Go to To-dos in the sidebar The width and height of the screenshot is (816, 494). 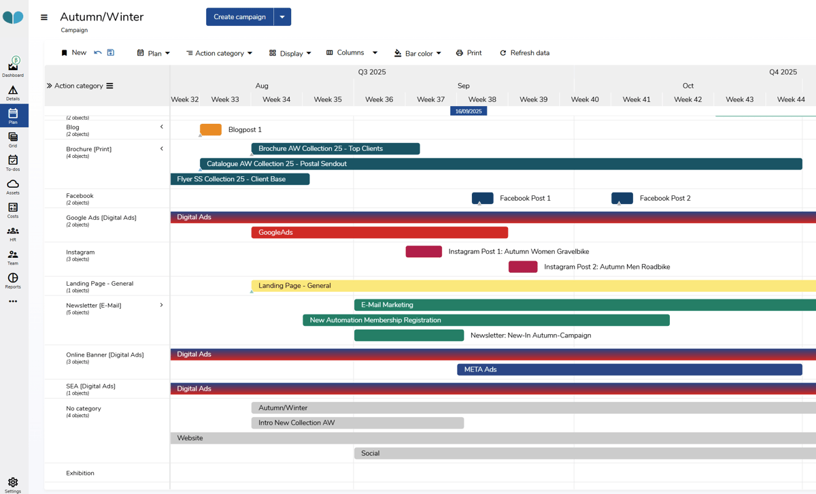13,162
